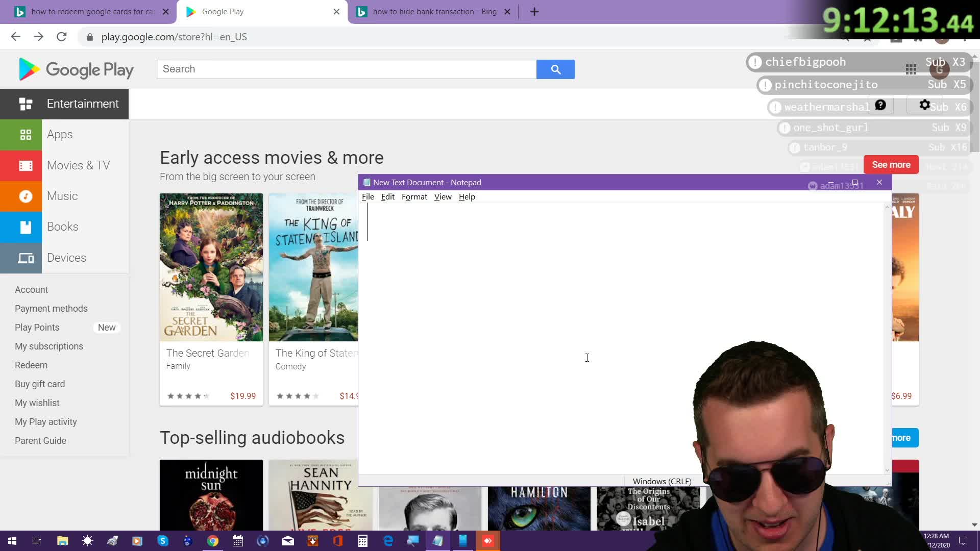Click the Google account avatar G
Screen dimensions: 980x551
coord(939,69)
